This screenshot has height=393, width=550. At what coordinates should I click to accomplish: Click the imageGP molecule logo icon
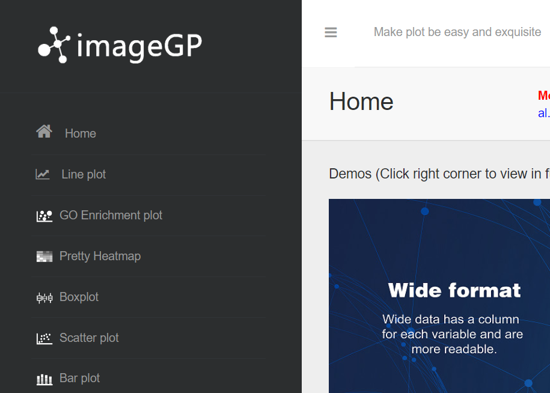[x=54, y=44]
